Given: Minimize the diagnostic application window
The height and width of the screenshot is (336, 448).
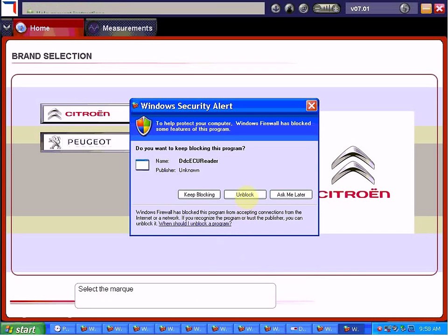Looking at the screenshot, I should (x=426, y=8).
